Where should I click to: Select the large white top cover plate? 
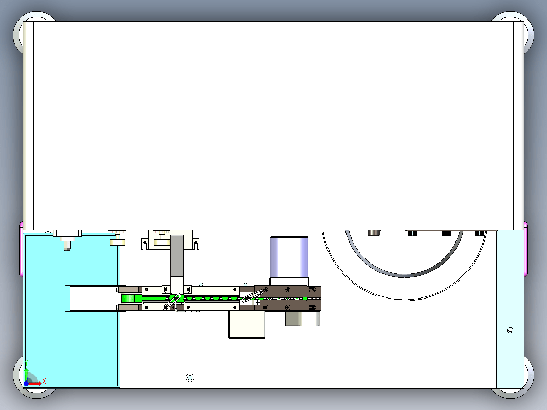(x=273, y=125)
